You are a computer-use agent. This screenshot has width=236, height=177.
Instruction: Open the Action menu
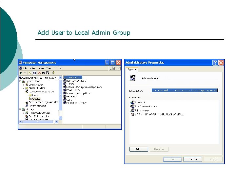pos(32,68)
